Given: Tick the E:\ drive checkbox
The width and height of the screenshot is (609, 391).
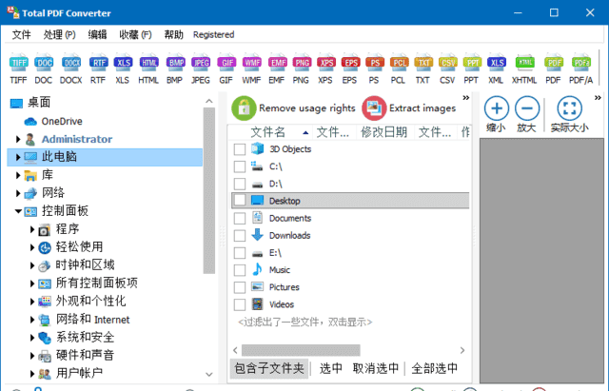Looking at the screenshot, I should coord(240,253).
